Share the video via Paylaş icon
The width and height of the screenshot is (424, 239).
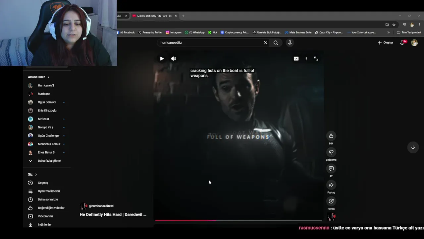331,185
